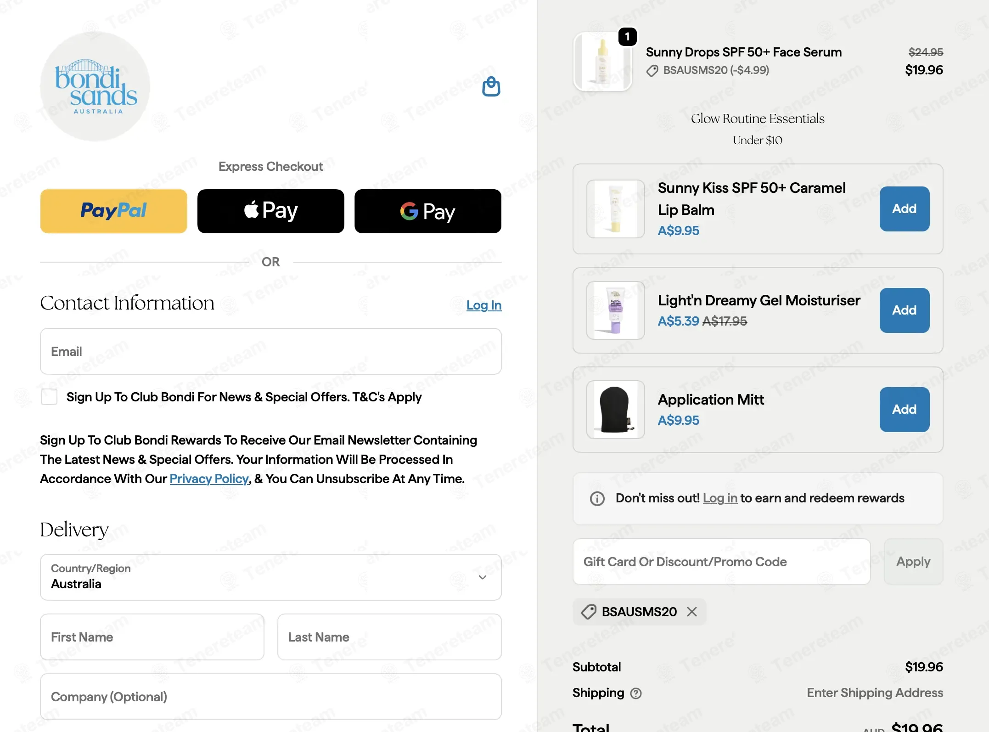Click the Gift Card Or Discount/Promo Code field
This screenshot has height=732, width=989.
[x=721, y=562]
